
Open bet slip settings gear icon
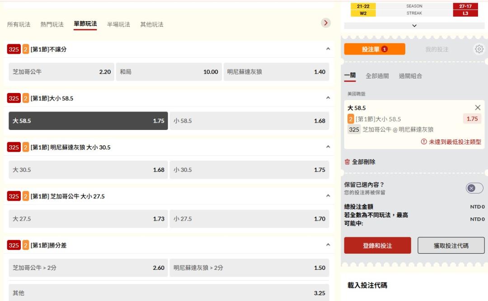479,49
